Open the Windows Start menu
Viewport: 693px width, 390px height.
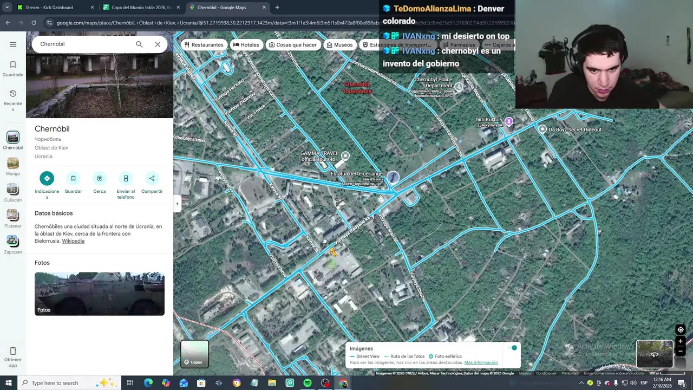(x=8, y=383)
